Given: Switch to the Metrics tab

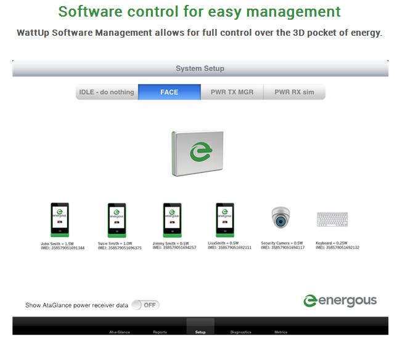Looking at the screenshot, I should [x=280, y=332].
